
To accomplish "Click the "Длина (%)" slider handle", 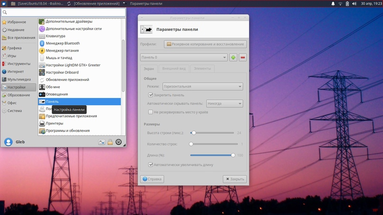I will (x=233, y=155).
